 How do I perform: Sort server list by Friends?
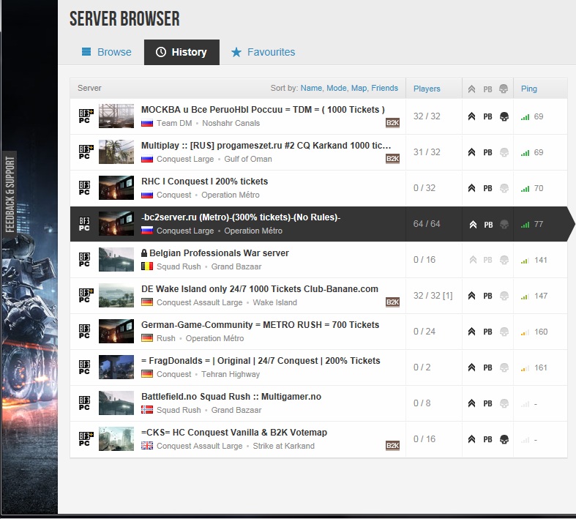[384, 88]
